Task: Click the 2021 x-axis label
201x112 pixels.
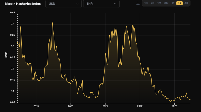Action: click(105, 106)
